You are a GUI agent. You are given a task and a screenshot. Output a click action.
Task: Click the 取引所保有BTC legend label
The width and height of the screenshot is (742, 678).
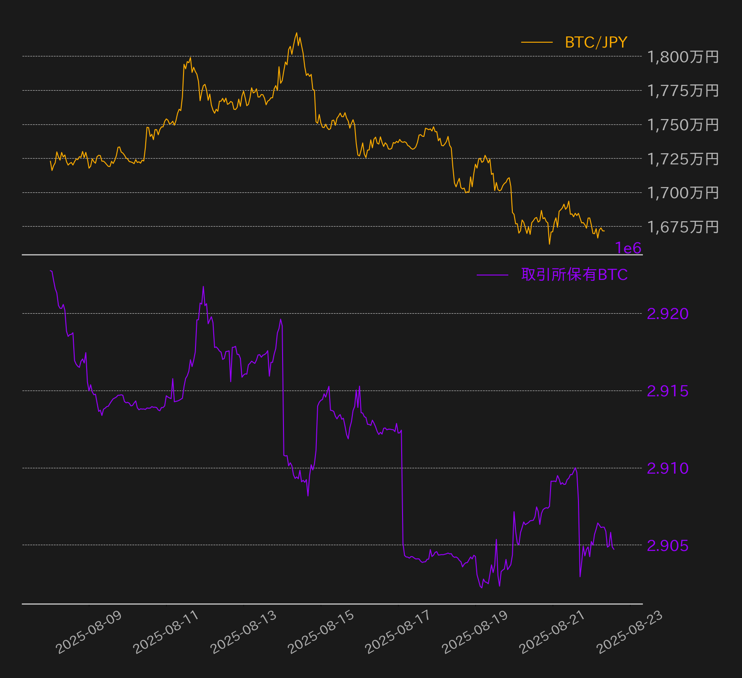[x=574, y=275]
